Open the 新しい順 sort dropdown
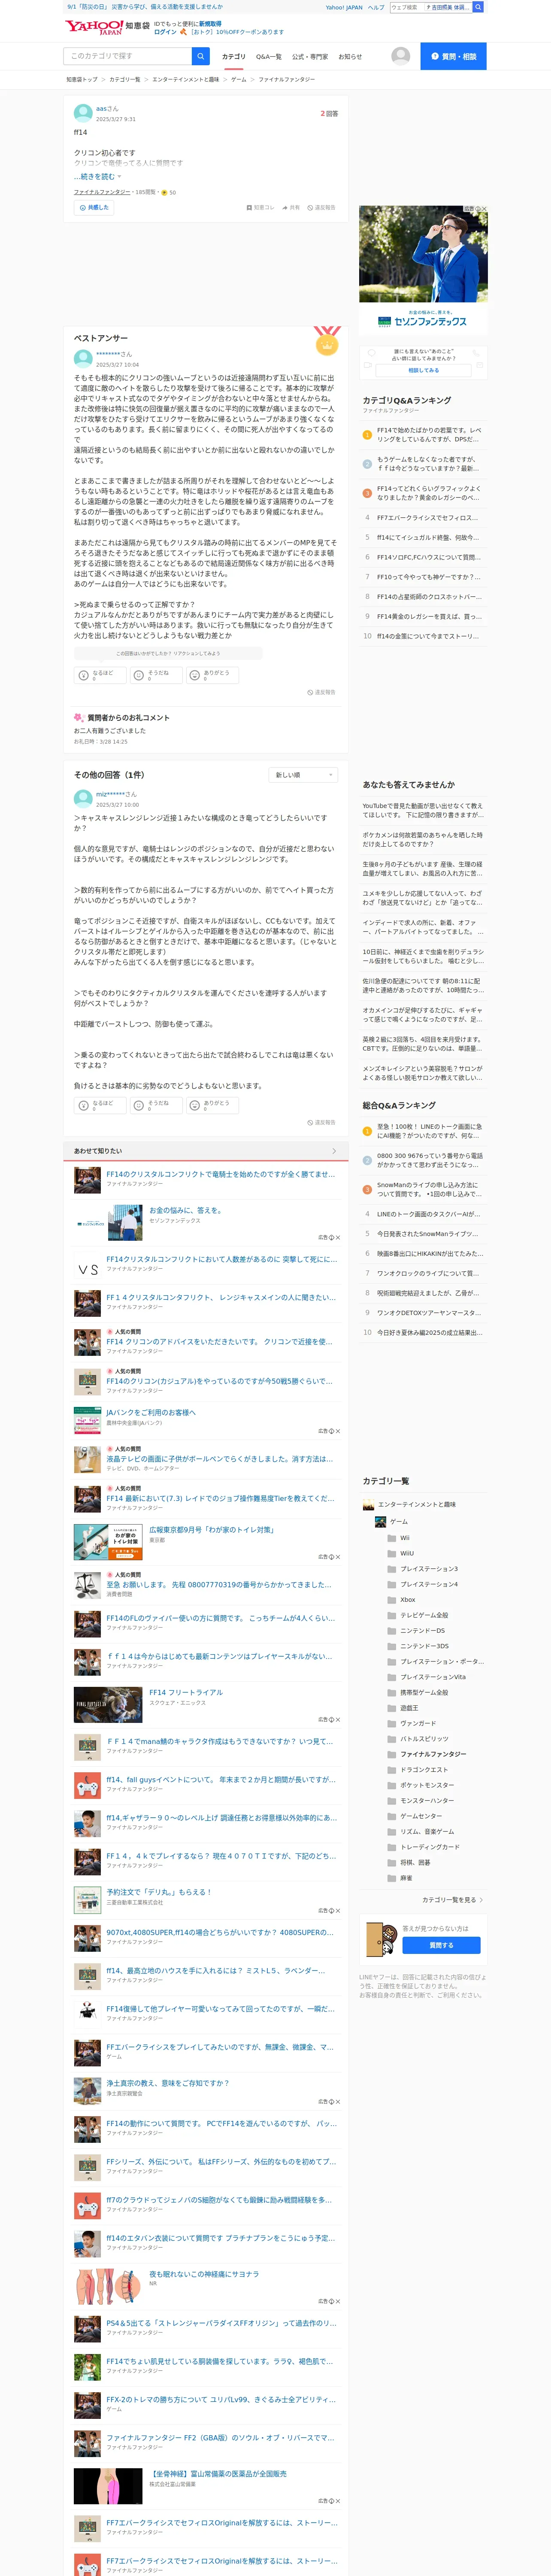This screenshot has width=551, height=2576. click(x=303, y=775)
